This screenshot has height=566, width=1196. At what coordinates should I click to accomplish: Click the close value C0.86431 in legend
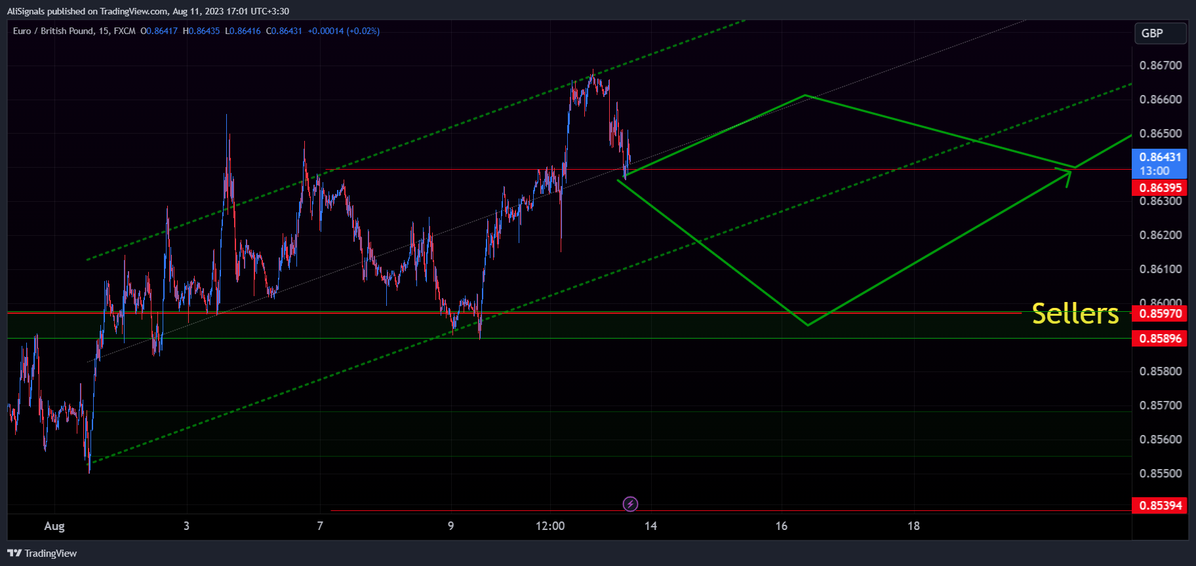pyautogui.click(x=284, y=31)
